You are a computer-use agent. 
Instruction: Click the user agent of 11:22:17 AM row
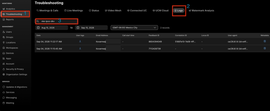pos(238,42)
